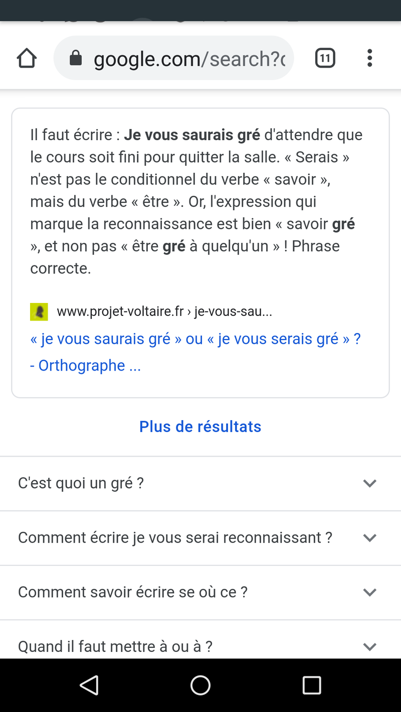Tap the padlock site security icon
The height and width of the screenshot is (712, 401).
[x=76, y=59]
